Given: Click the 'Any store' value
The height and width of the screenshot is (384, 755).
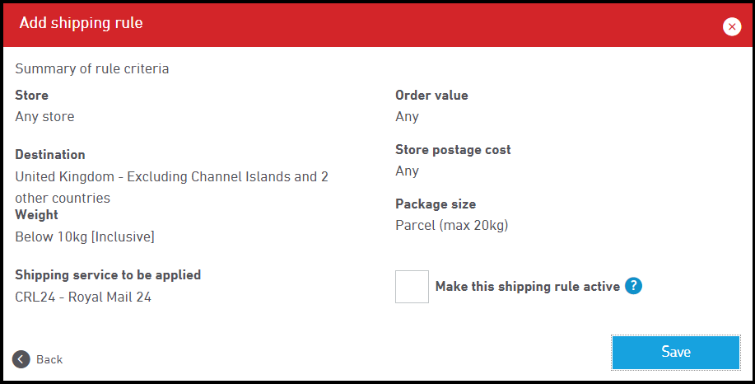Looking at the screenshot, I should (x=44, y=117).
